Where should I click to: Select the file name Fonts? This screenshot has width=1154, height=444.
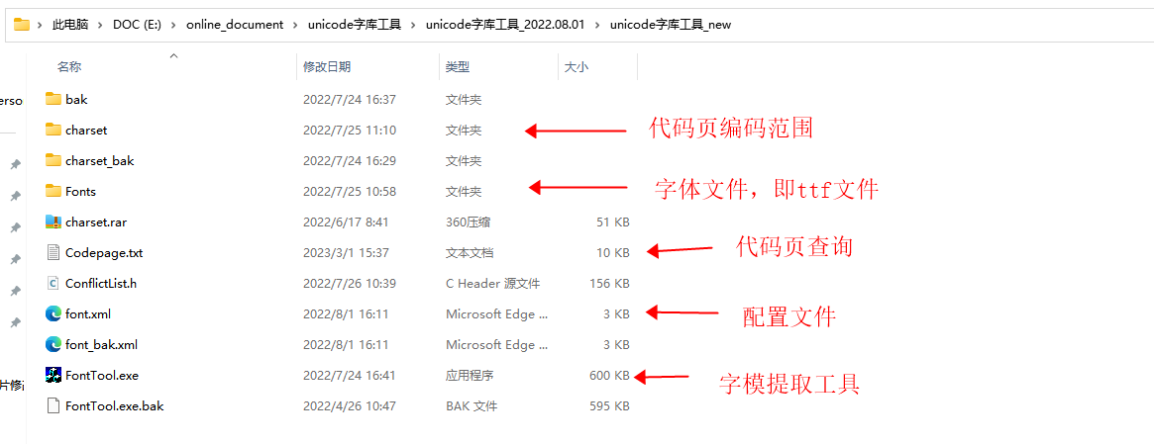pos(81,191)
